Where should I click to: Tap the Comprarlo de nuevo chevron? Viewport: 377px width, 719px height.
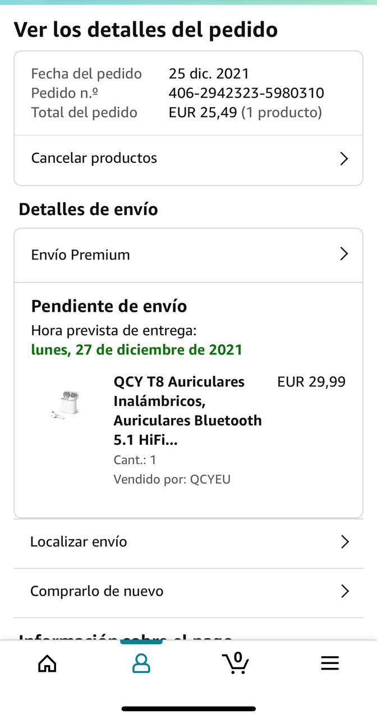point(345,591)
